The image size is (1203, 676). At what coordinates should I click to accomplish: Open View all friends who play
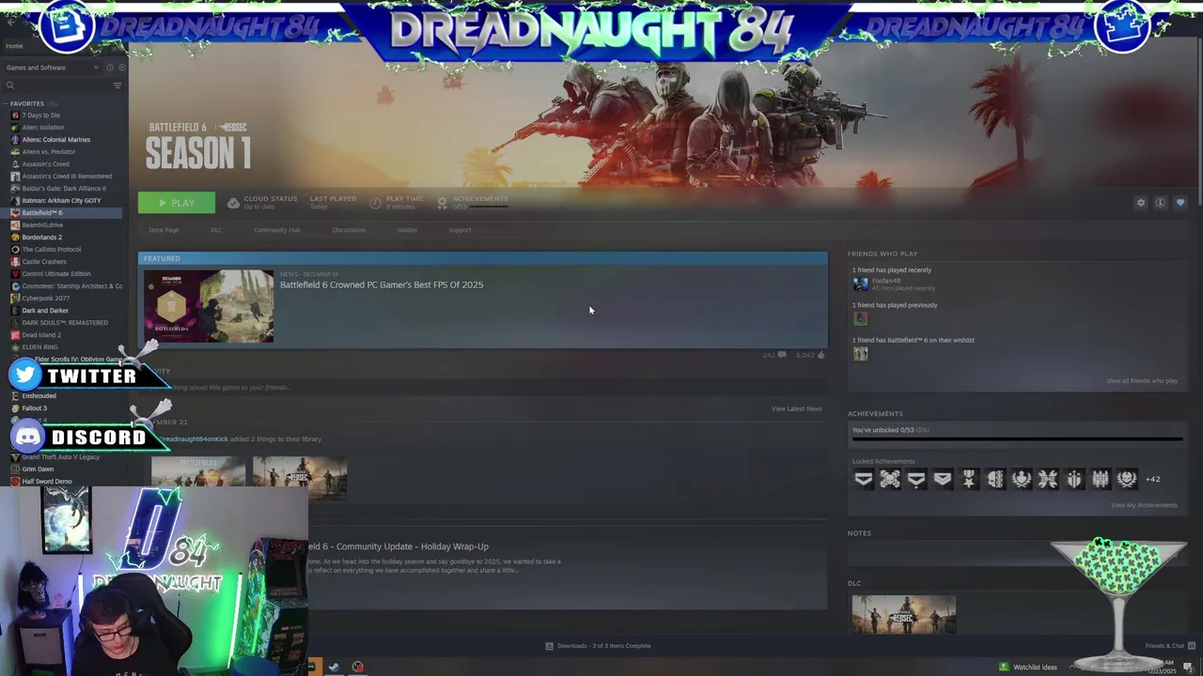coord(1142,381)
